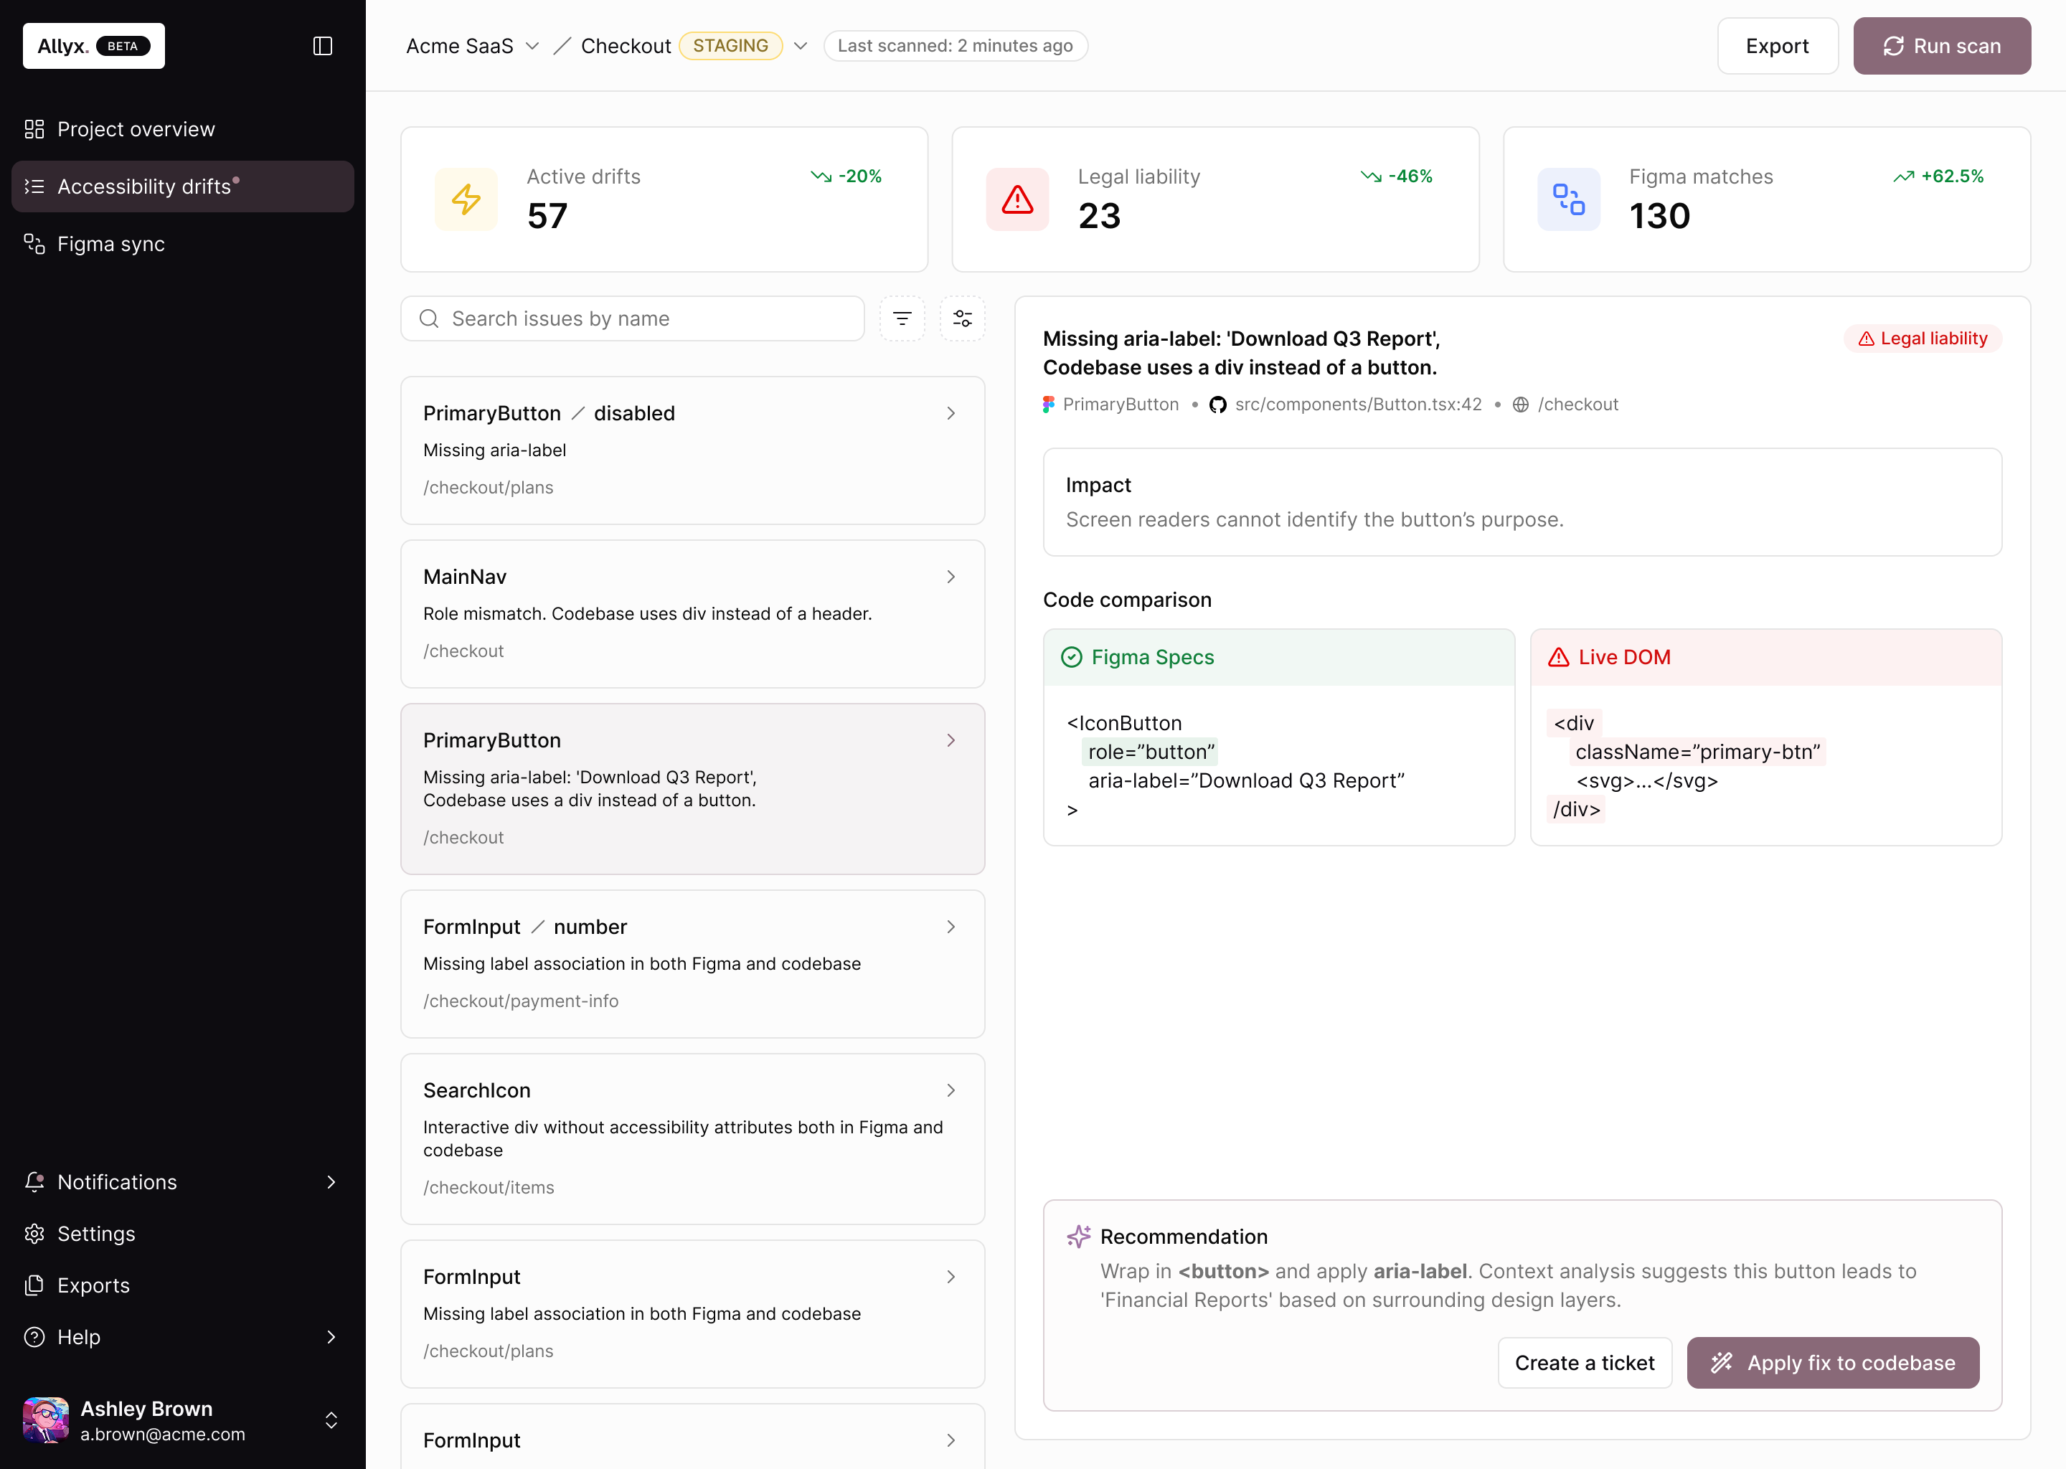Select the MainNav role mismatch card
This screenshot has height=1469, width=2066.
tap(693, 614)
